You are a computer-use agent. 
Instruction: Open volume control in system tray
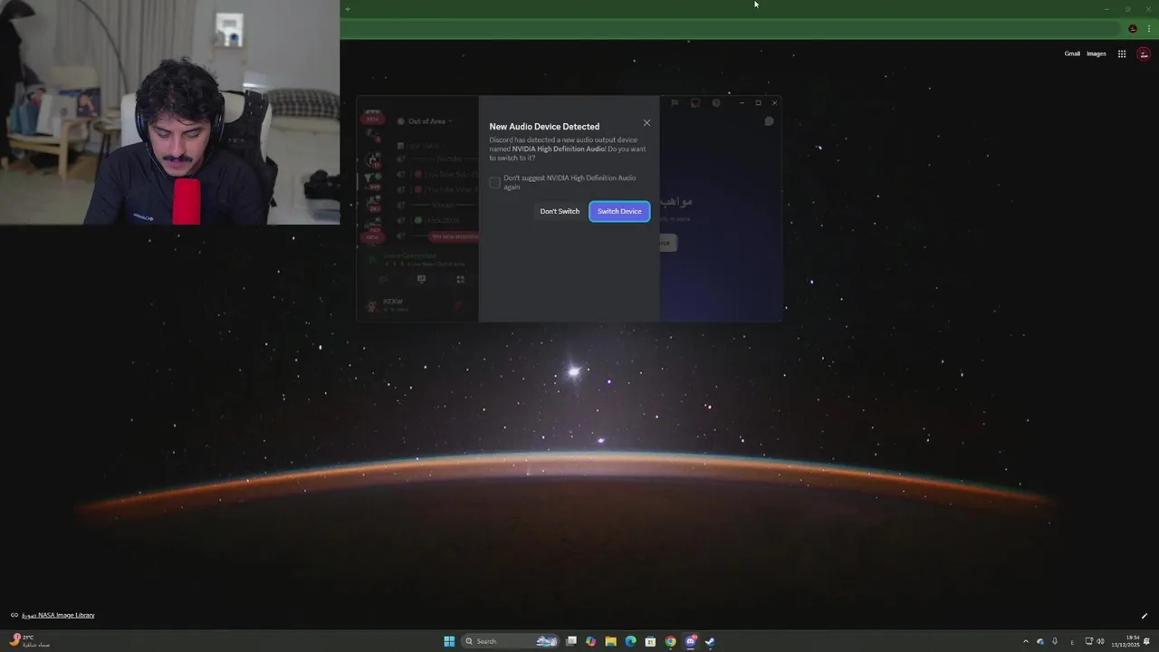(1100, 641)
